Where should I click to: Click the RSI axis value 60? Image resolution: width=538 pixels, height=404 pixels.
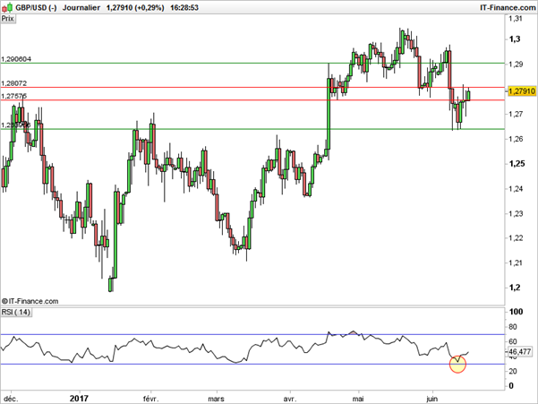[513, 341]
